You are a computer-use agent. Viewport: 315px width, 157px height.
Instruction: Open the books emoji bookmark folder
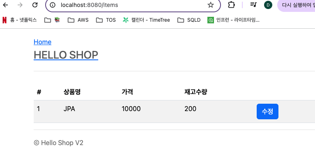(52, 20)
